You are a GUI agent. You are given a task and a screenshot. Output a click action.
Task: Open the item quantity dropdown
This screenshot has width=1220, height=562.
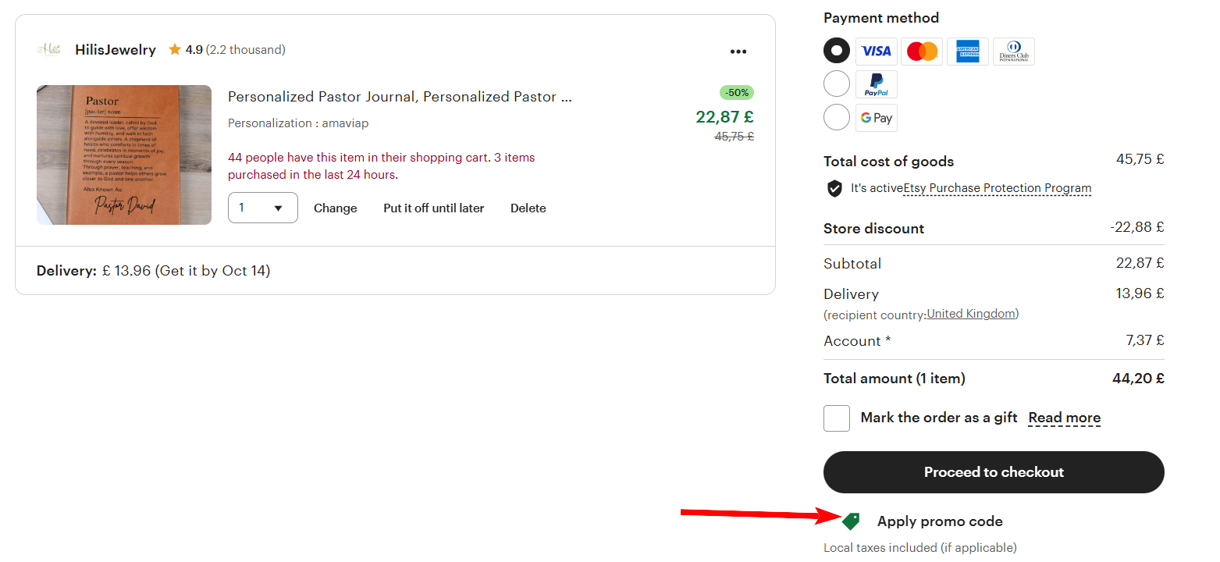click(262, 208)
